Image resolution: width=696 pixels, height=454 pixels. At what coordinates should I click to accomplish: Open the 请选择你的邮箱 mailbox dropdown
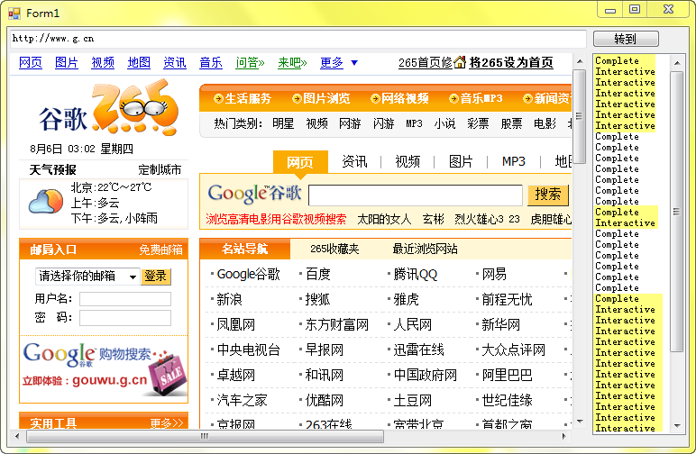click(87, 277)
